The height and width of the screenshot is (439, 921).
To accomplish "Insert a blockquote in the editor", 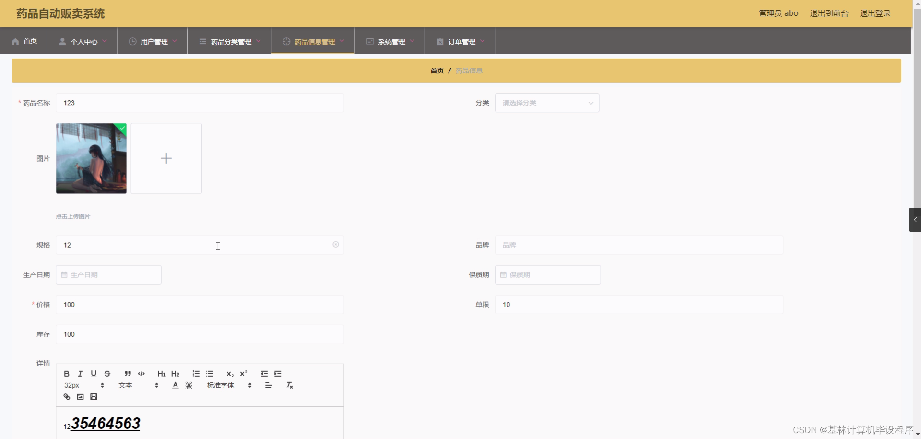I will coord(127,374).
